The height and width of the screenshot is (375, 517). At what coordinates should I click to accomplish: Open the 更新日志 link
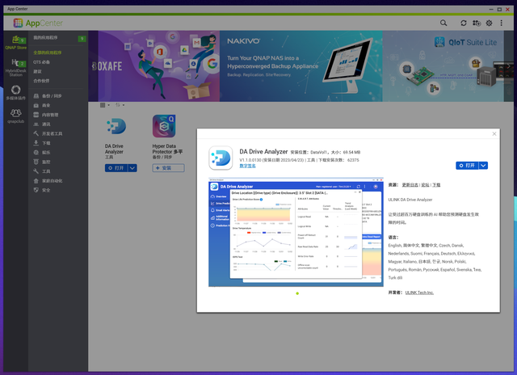point(410,185)
